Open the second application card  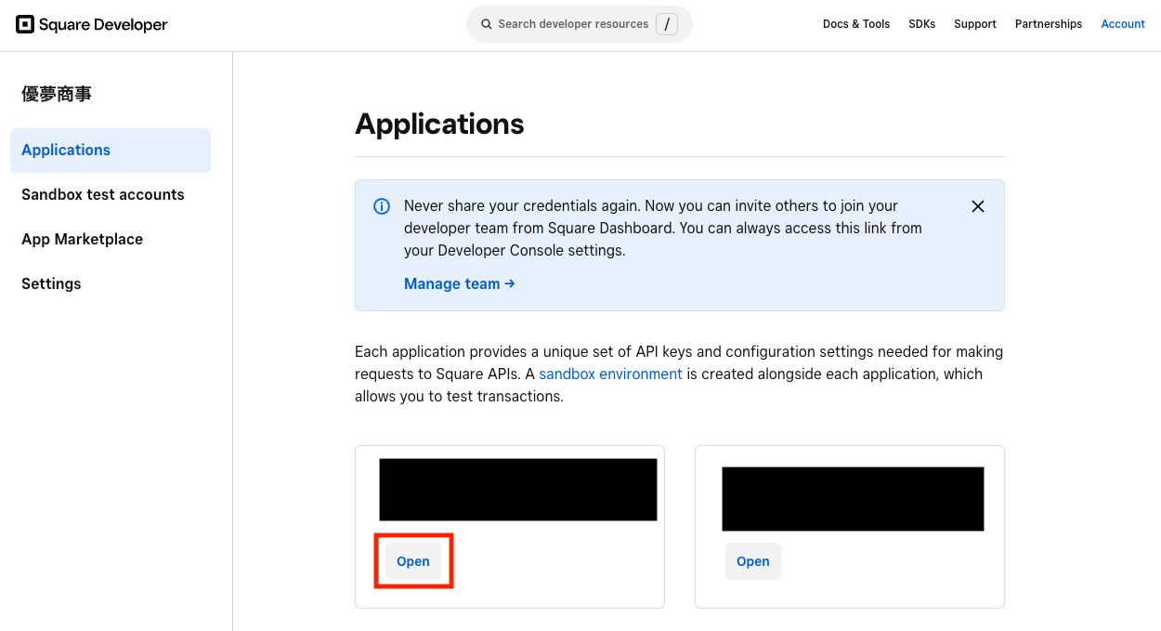click(x=753, y=561)
